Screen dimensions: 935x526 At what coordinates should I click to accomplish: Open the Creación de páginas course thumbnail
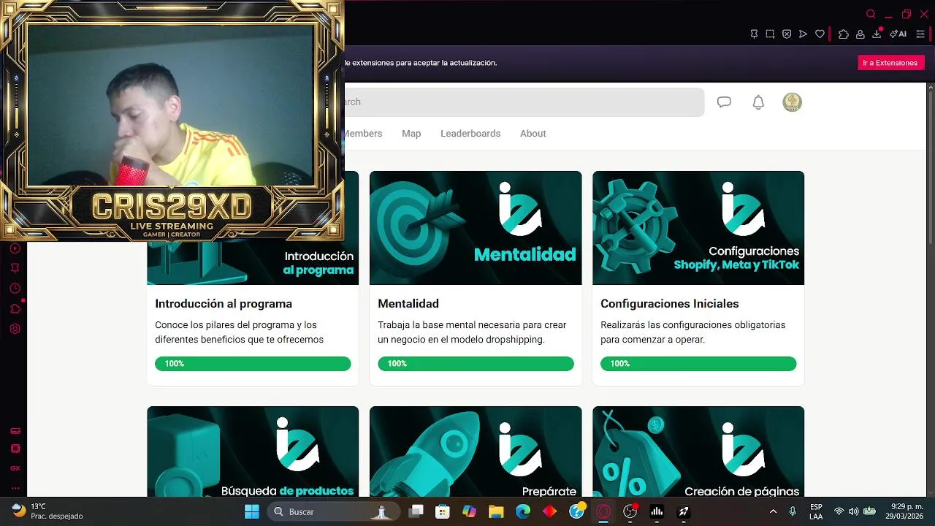698,451
